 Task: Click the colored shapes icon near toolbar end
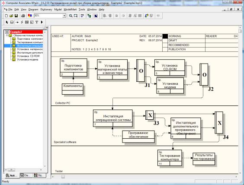click(146, 16)
